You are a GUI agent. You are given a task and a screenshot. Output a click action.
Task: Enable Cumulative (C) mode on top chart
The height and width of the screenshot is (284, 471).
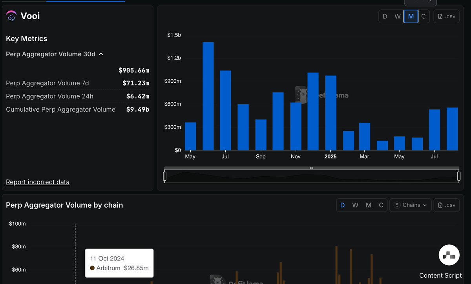(x=424, y=16)
